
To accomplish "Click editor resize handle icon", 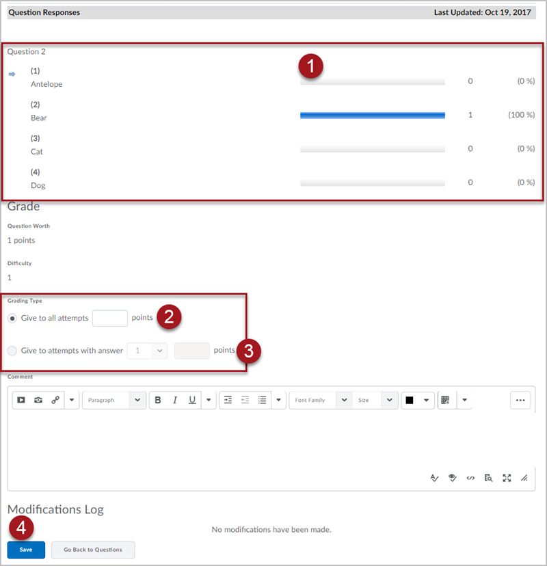I will 524,479.
